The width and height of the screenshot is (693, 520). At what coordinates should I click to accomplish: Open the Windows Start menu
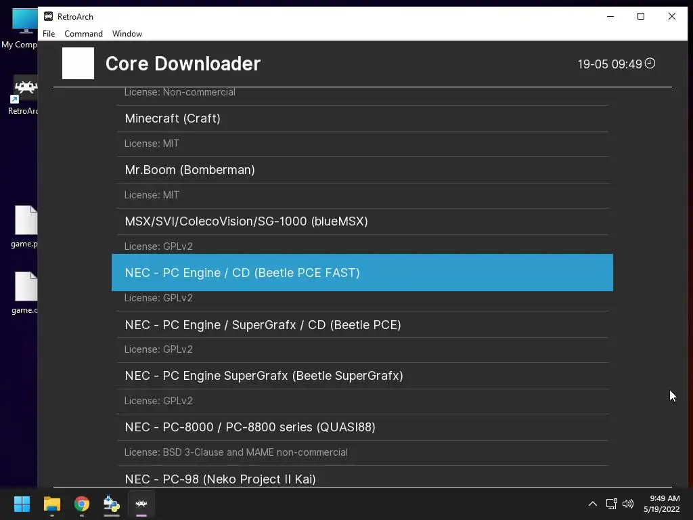tap(22, 504)
